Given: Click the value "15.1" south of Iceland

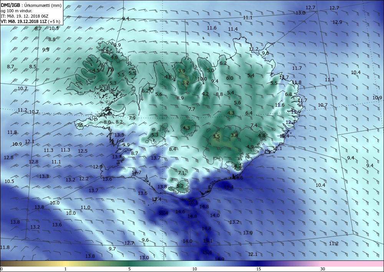Looking at the screenshot, I should [x=208, y=241].
